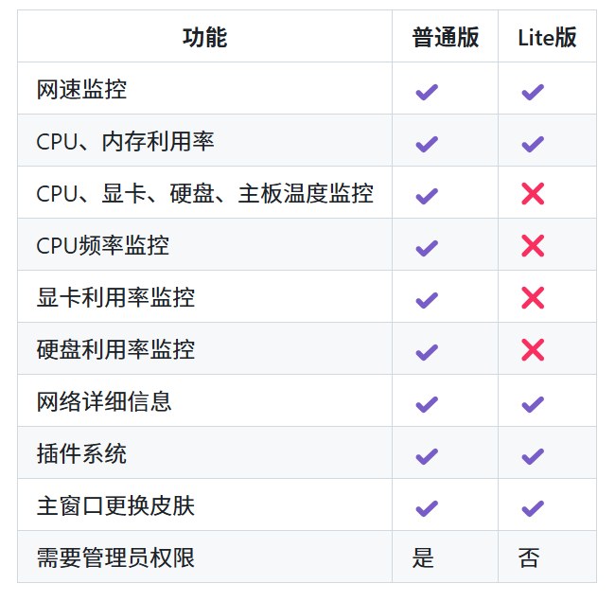The height and width of the screenshot is (601, 615).
Task: Click the 插件系统 row label
Action: click(x=81, y=454)
